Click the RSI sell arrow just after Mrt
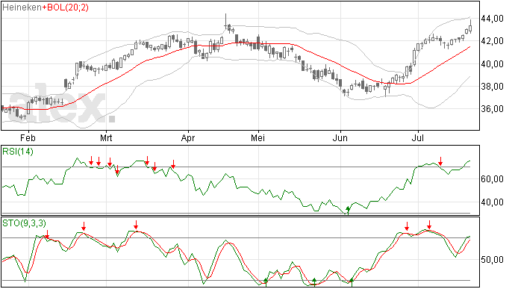The width and height of the screenshot is (515, 289). tap(110, 162)
